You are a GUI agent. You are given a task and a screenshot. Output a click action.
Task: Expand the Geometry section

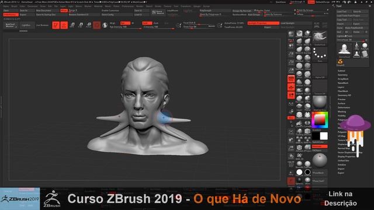pyautogui.click(x=342, y=75)
